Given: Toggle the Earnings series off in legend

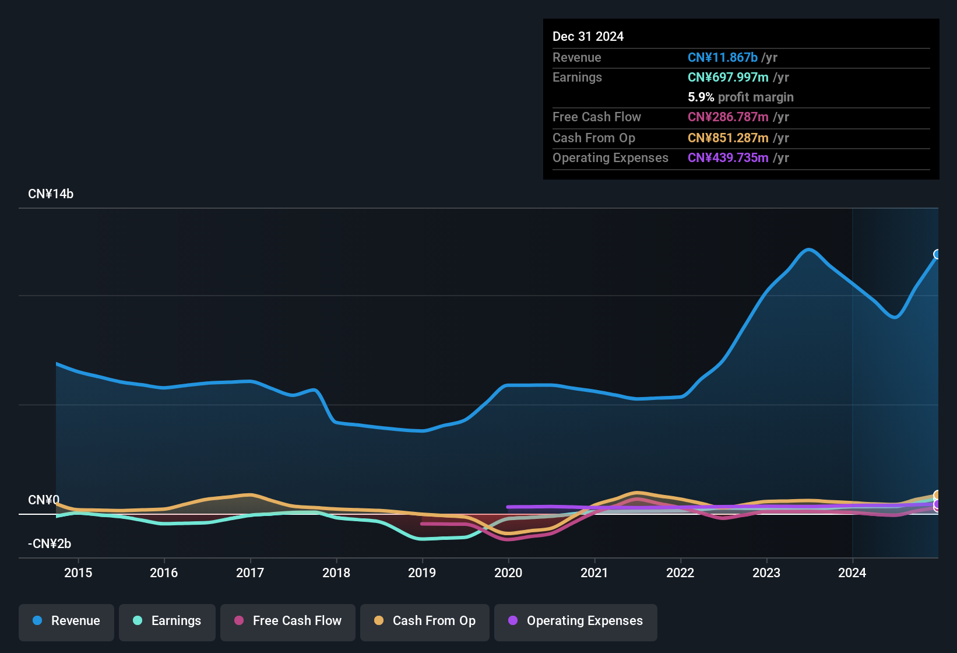Looking at the screenshot, I should 167,621.
